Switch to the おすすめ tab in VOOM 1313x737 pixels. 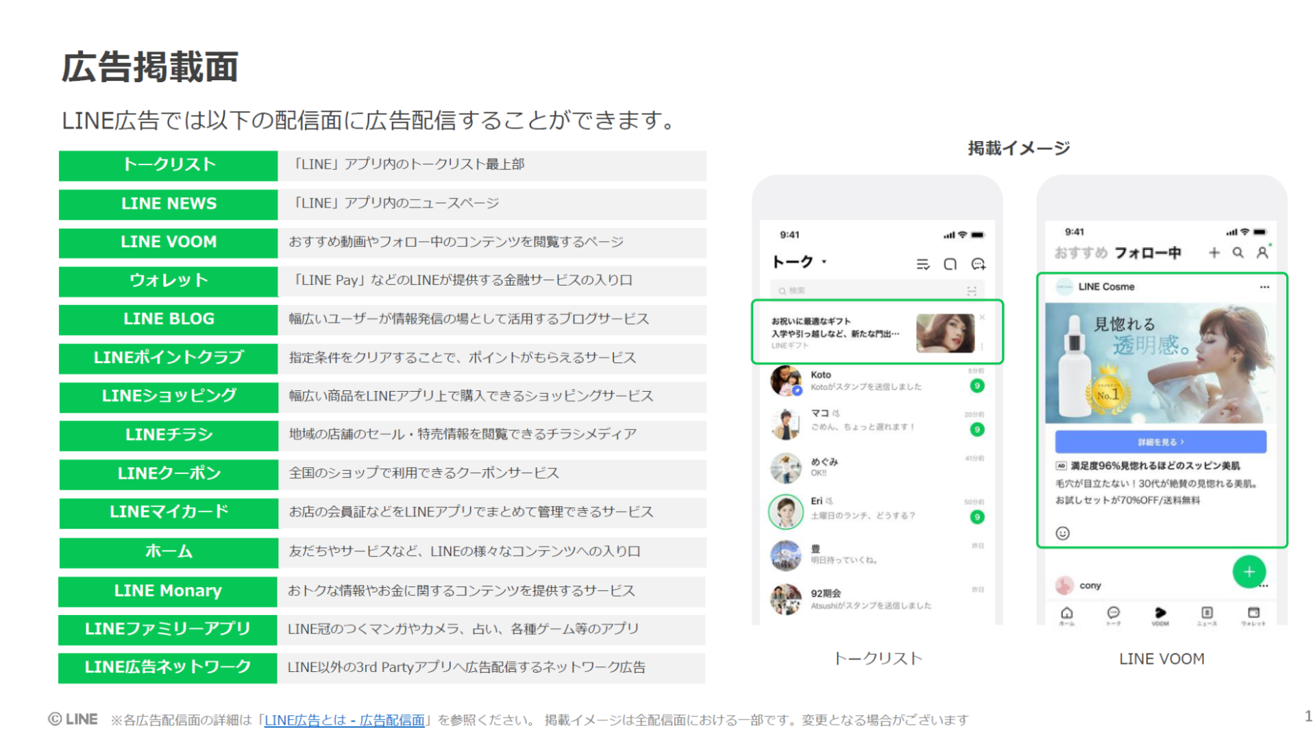pos(1081,253)
